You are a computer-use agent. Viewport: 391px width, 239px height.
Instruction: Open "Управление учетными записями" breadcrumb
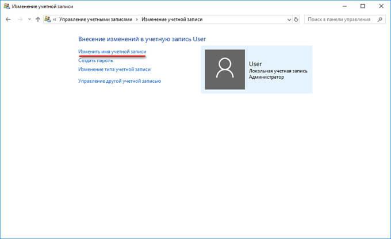click(x=95, y=20)
